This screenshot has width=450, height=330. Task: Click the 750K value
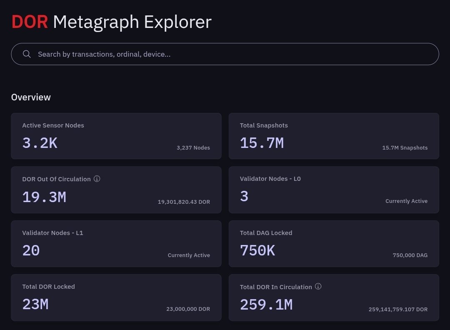[257, 250]
